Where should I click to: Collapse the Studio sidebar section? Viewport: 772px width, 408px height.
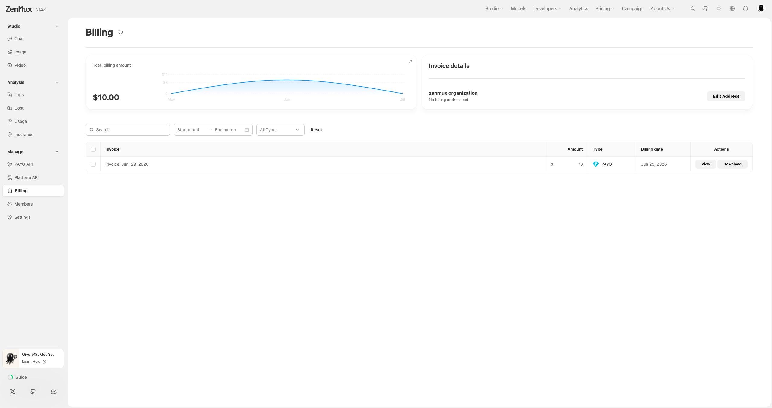pyautogui.click(x=57, y=26)
